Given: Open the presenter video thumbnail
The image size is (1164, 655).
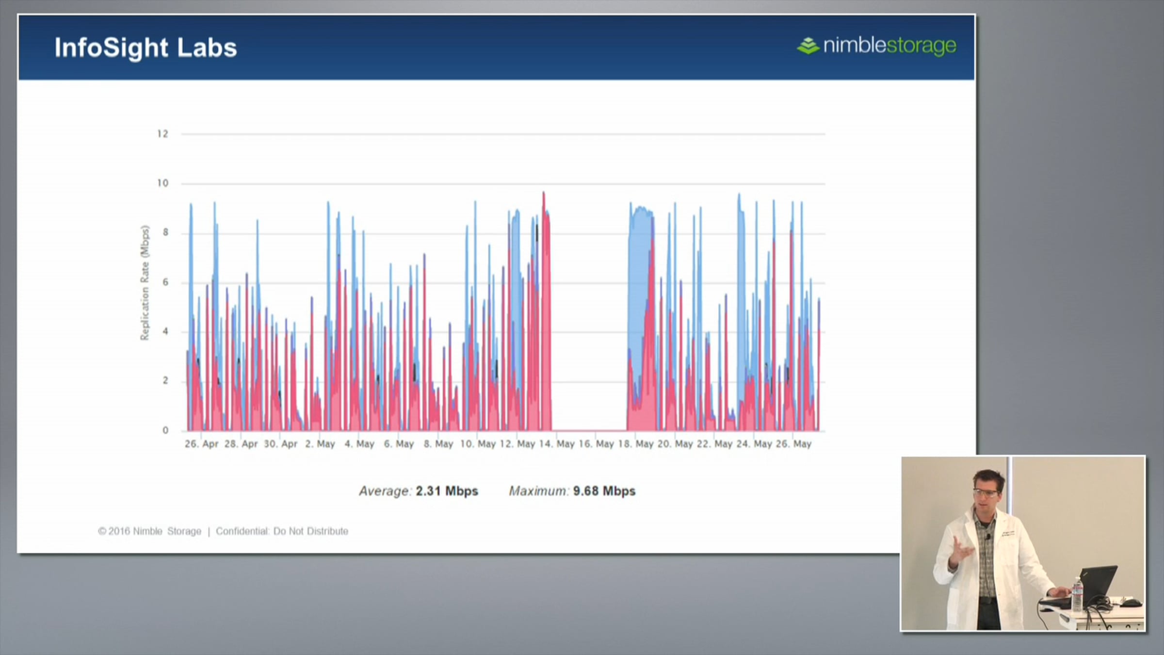Looking at the screenshot, I should click(x=1022, y=543).
